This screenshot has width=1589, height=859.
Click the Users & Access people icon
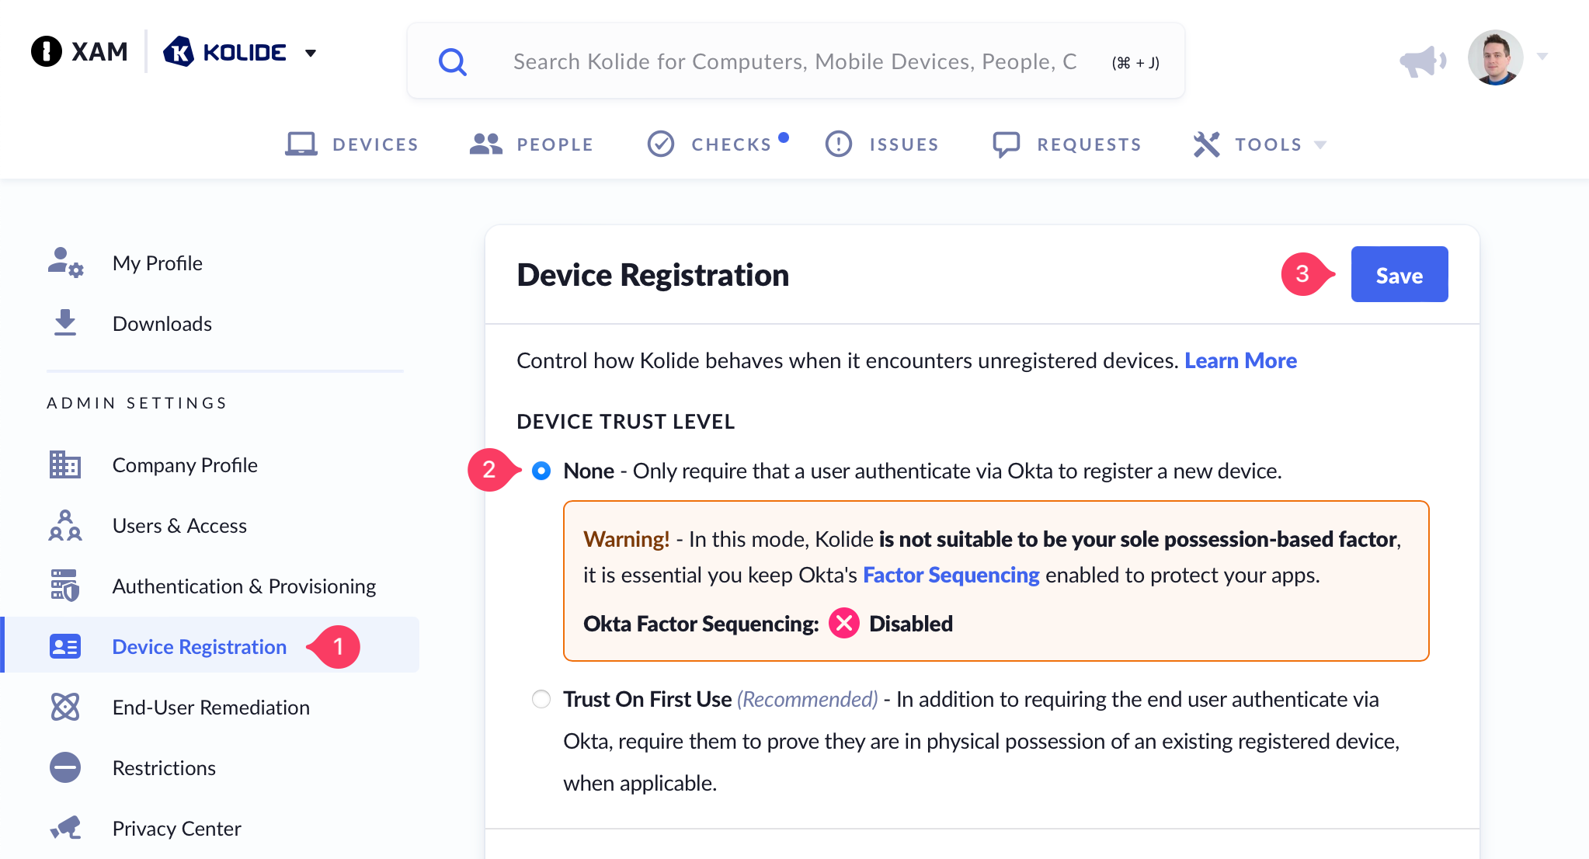coord(65,525)
